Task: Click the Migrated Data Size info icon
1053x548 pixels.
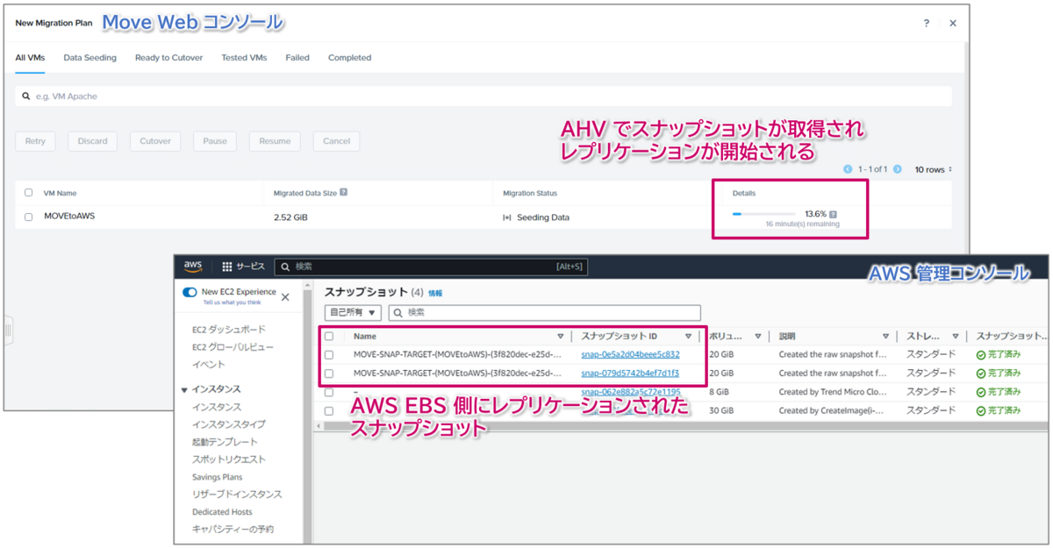Action: [343, 193]
